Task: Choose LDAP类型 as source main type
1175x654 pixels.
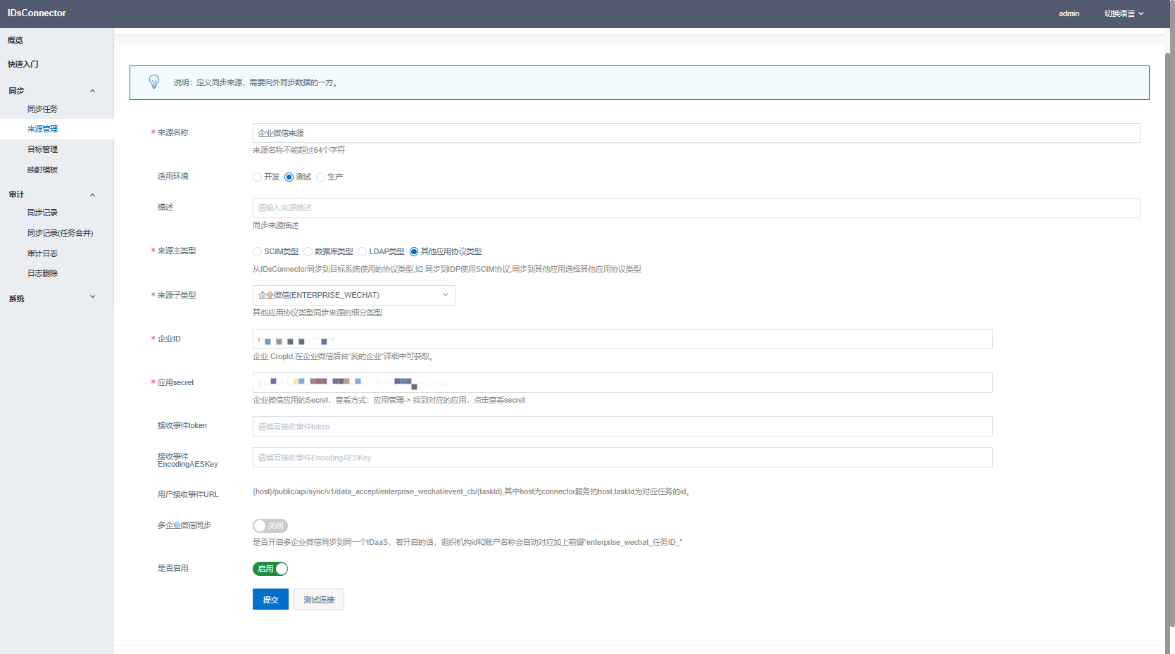Action: pos(363,252)
